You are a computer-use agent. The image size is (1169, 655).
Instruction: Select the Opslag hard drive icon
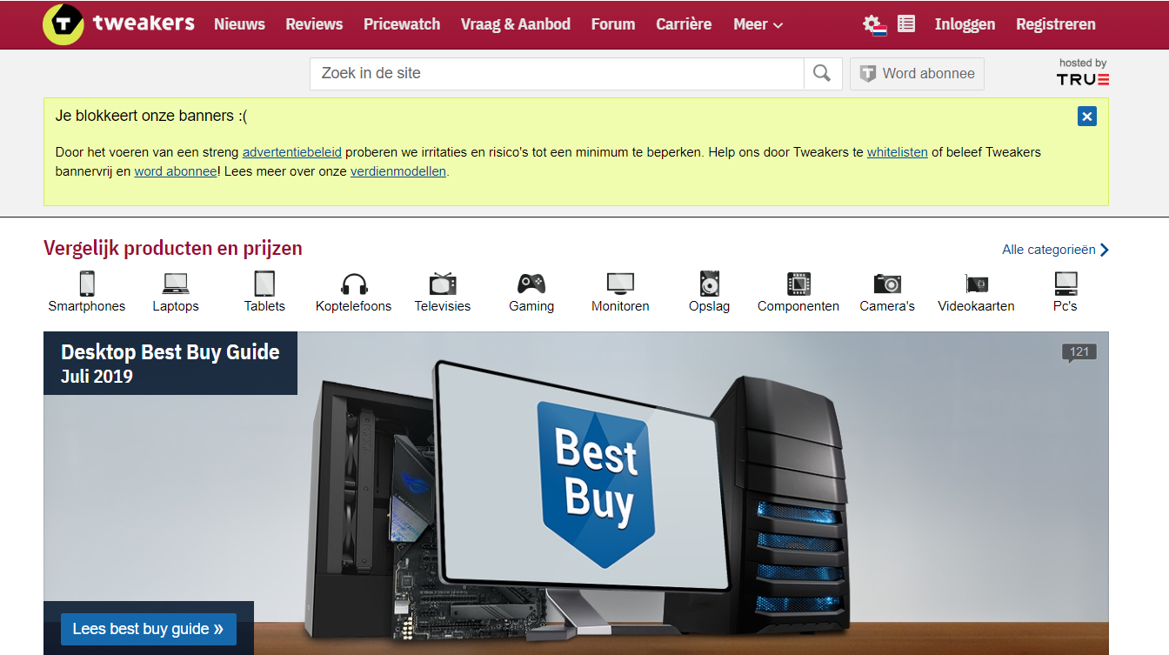(x=710, y=284)
